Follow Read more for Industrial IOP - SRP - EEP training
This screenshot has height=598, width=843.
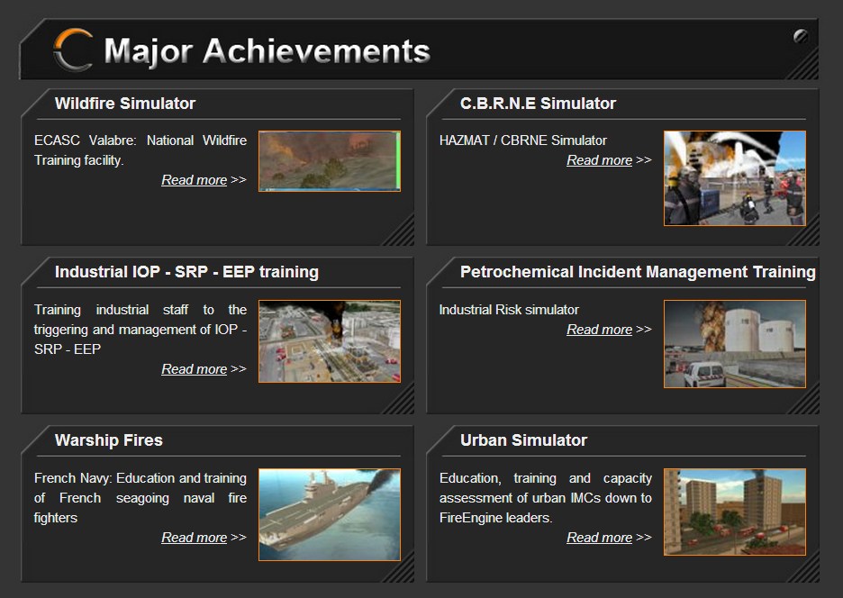(194, 369)
